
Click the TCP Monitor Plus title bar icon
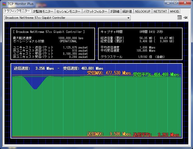click(x=4, y=4)
